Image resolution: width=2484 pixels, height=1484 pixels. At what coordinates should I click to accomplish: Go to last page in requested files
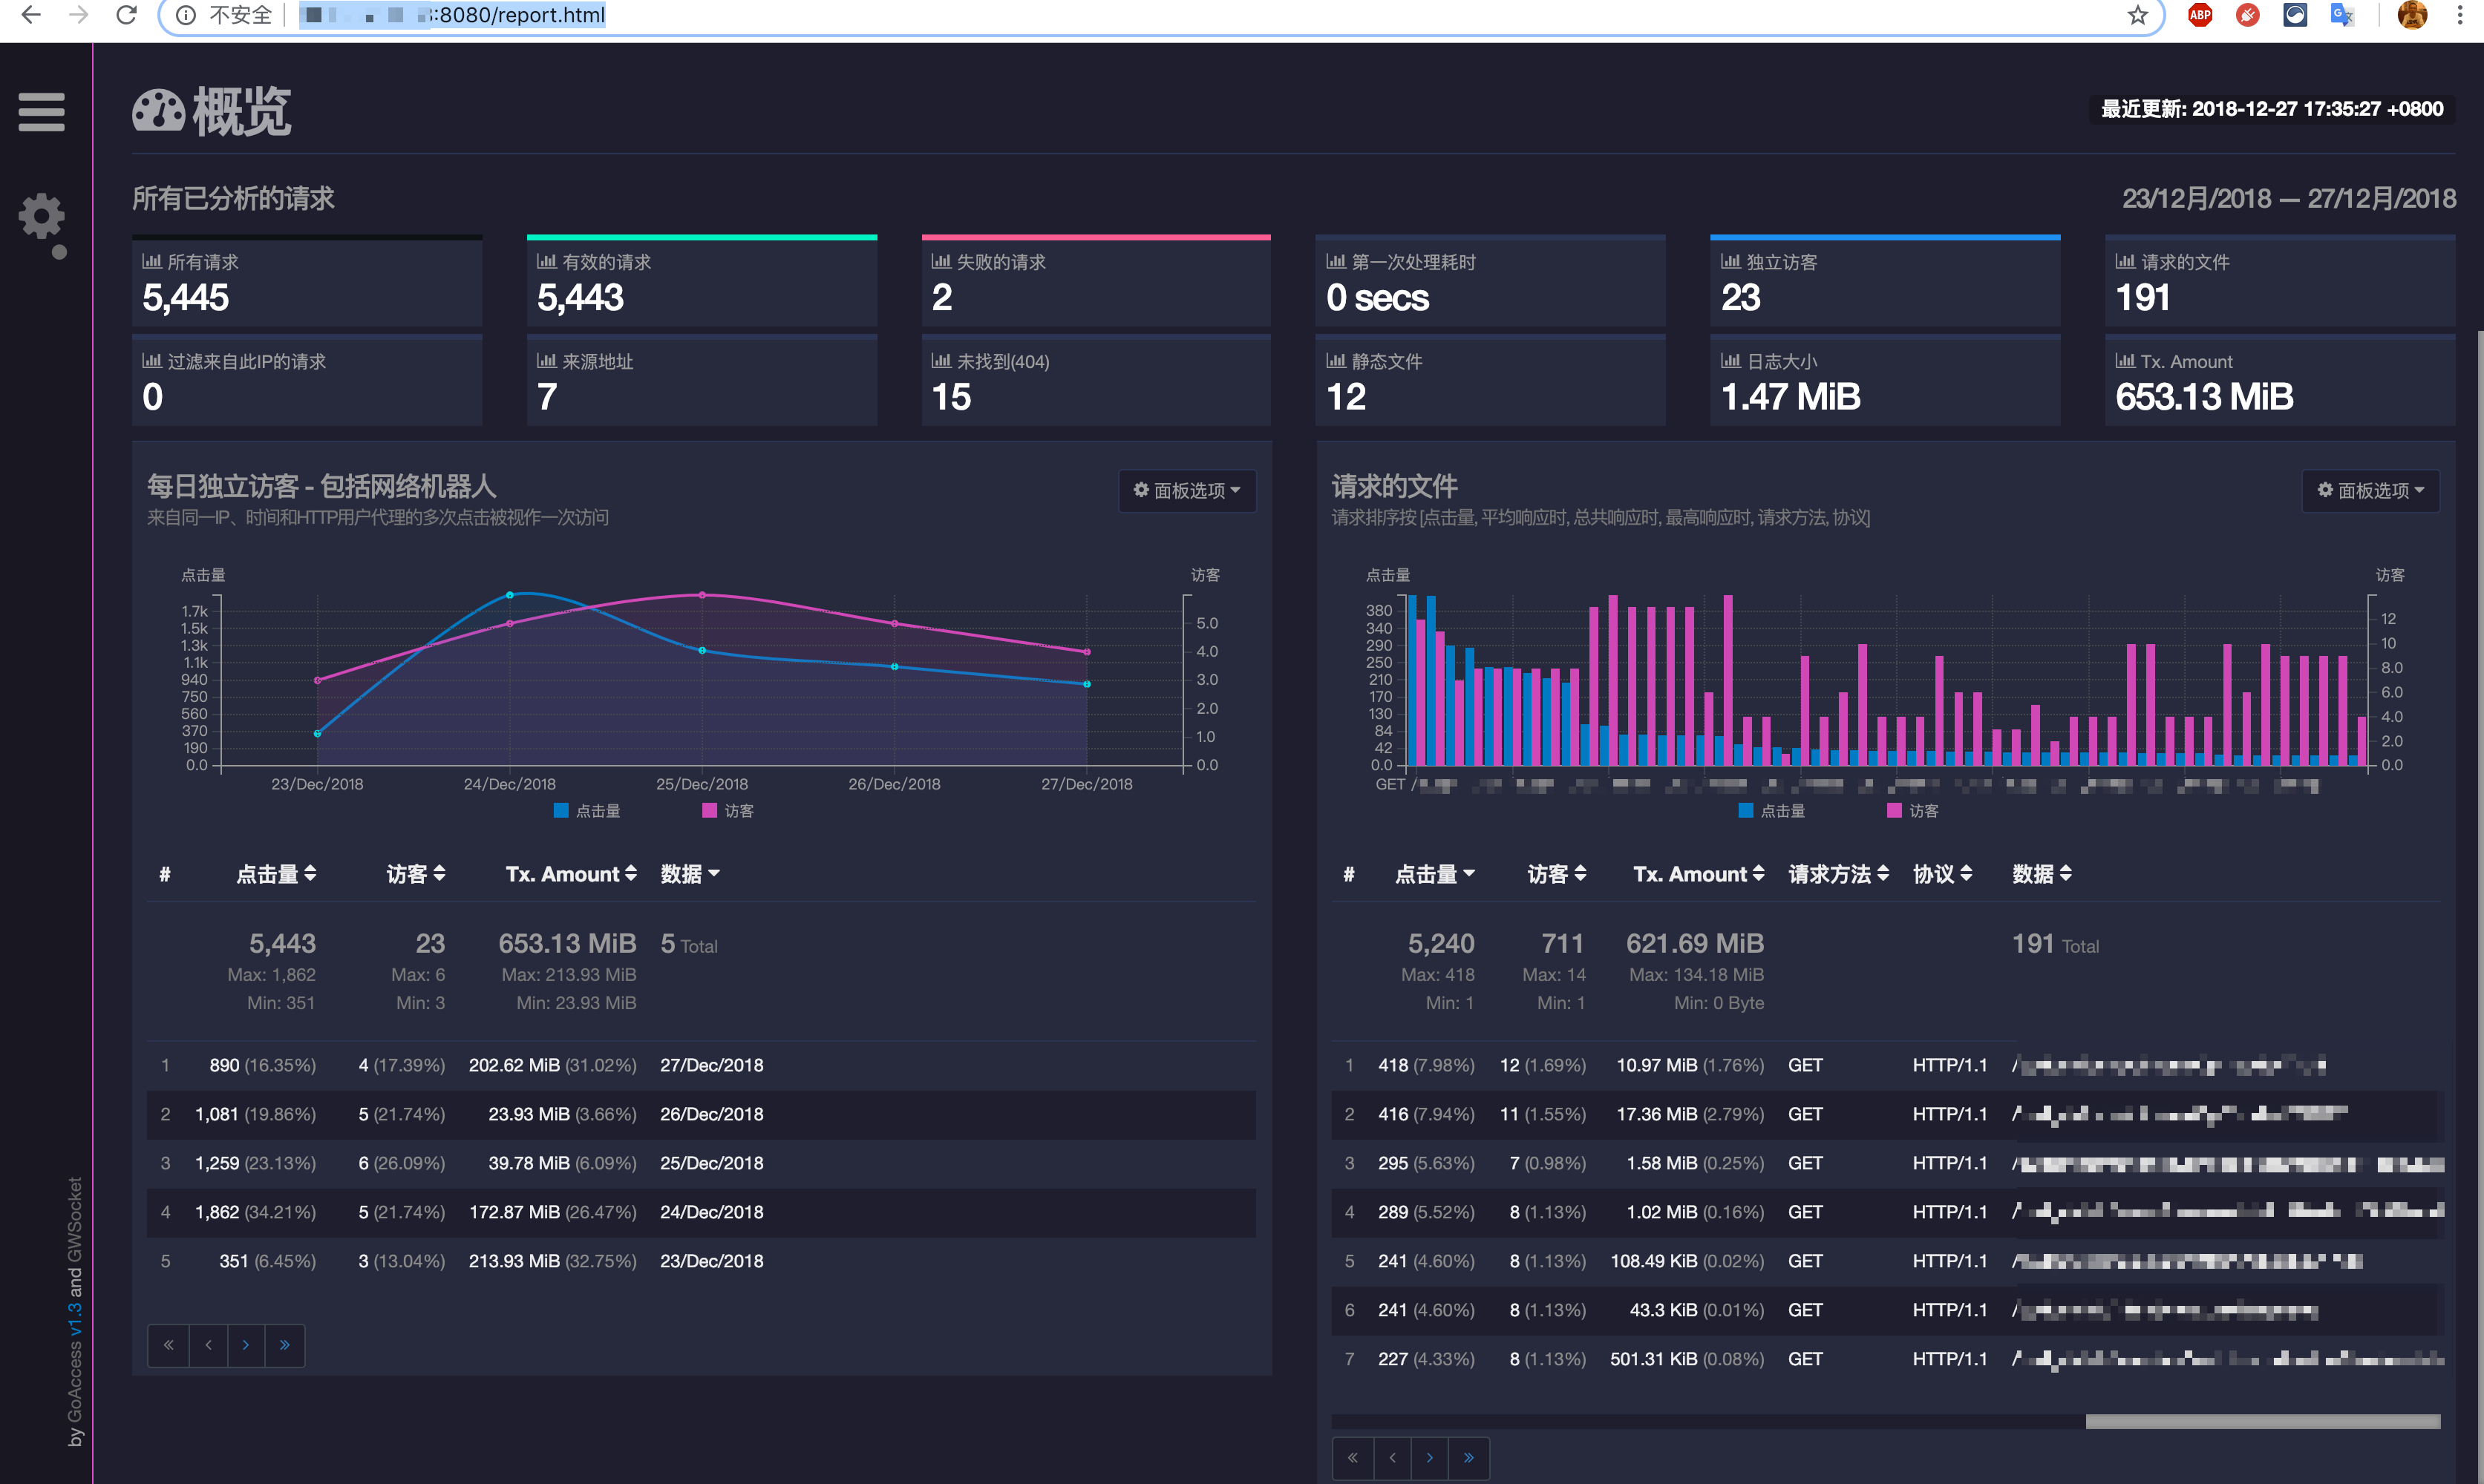1470,1458
